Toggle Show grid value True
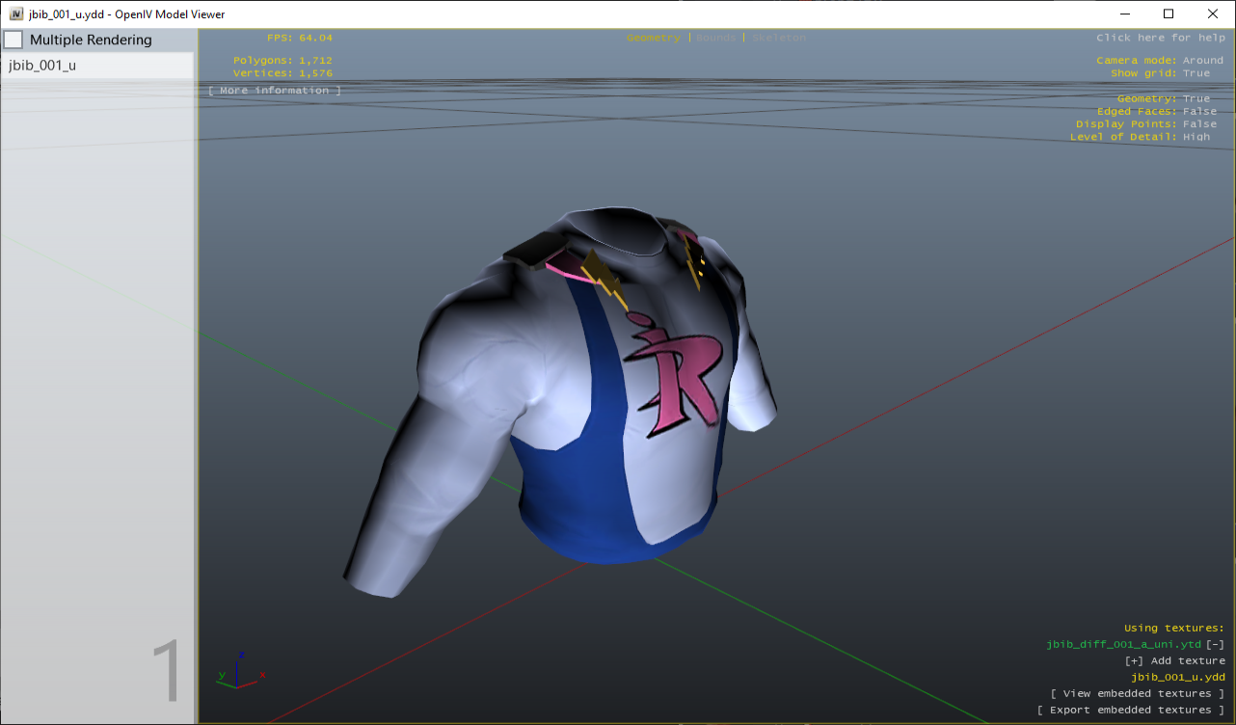This screenshot has height=725, width=1236. click(x=1196, y=73)
